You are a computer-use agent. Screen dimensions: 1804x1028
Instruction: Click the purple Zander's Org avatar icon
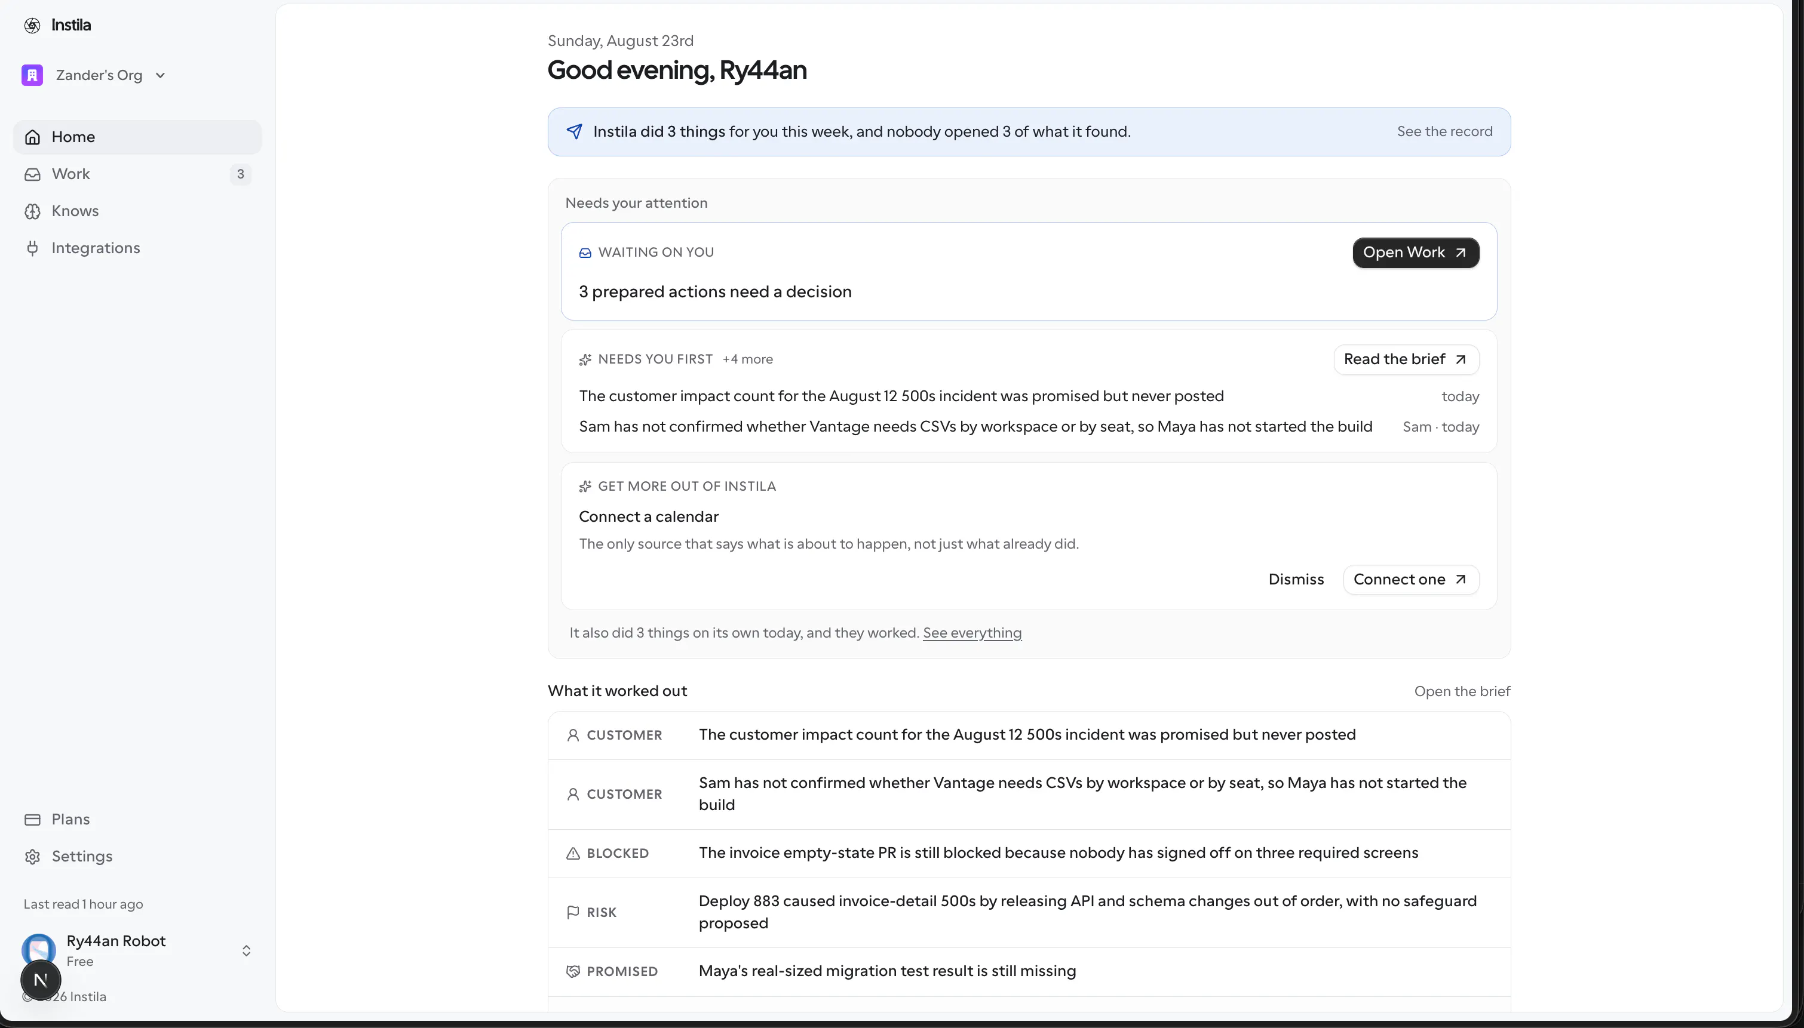click(x=32, y=75)
